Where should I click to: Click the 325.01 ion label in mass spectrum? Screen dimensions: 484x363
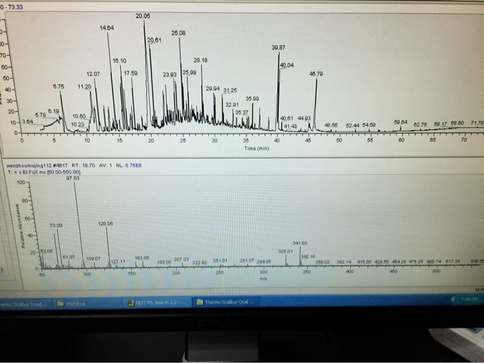tap(285, 251)
